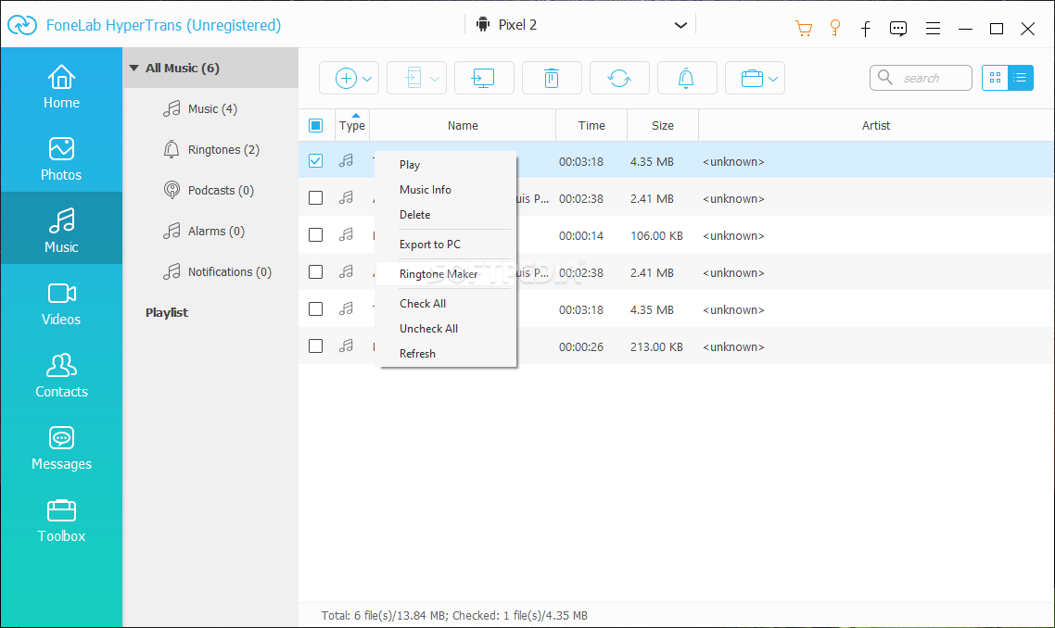Select Play from context menu

(409, 165)
